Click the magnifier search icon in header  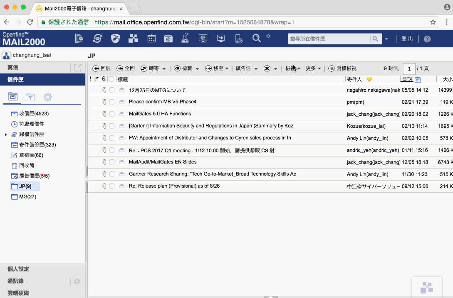coord(257,39)
